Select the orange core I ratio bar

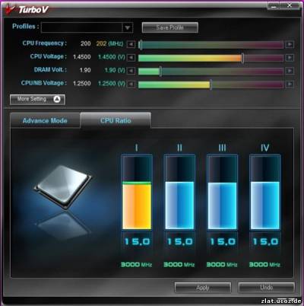[x=137, y=206]
